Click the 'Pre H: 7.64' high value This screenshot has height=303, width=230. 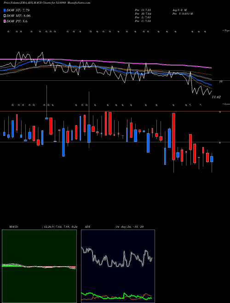pos(143,14)
